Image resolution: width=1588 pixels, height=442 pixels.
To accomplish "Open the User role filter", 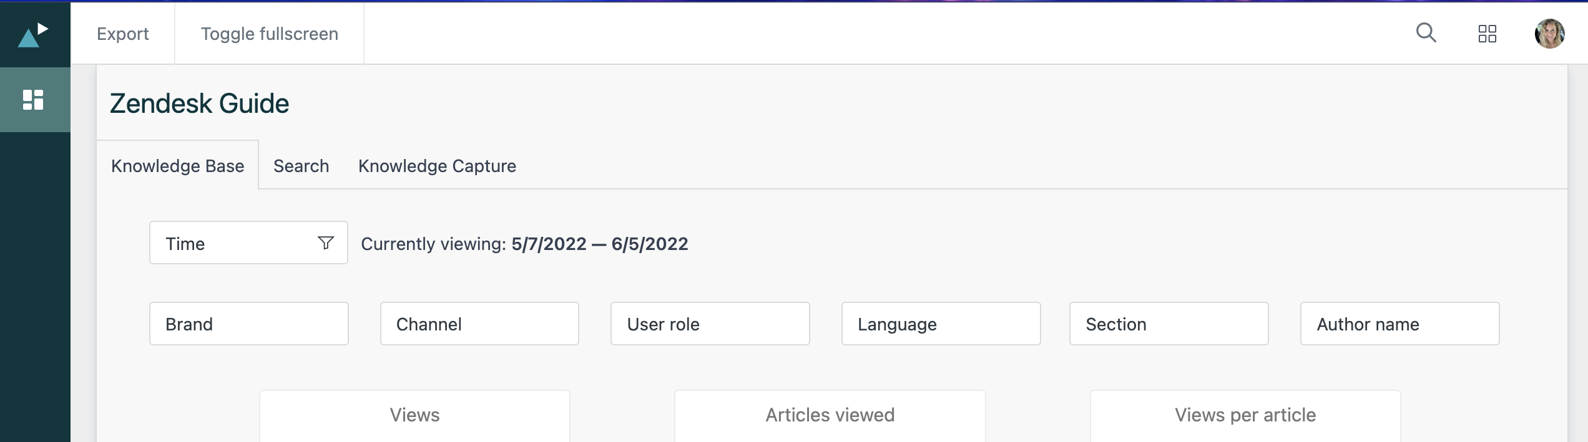I will pyautogui.click(x=710, y=324).
